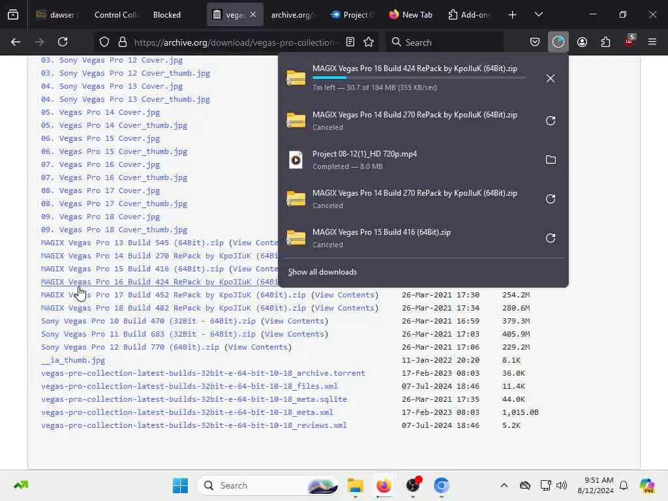This screenshot has width=668, height=501.
Task: Reload the current page
Action: (x=63, y=42)
